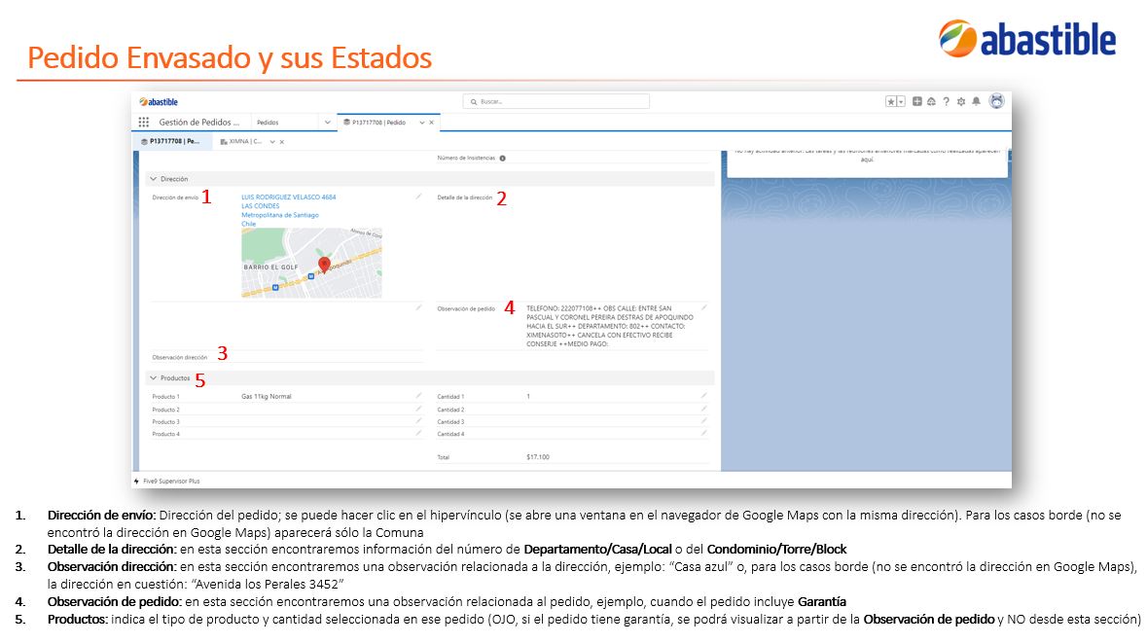Edit Cantidad 4 with its pencil icon
The height and width of the screenshot is (644, 1147).
703,433
